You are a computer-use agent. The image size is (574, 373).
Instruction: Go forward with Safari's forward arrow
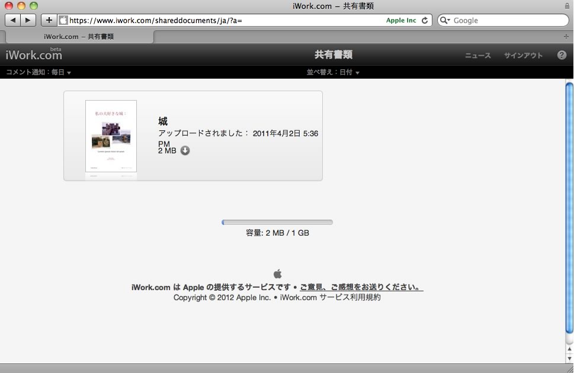pos(28,20)
